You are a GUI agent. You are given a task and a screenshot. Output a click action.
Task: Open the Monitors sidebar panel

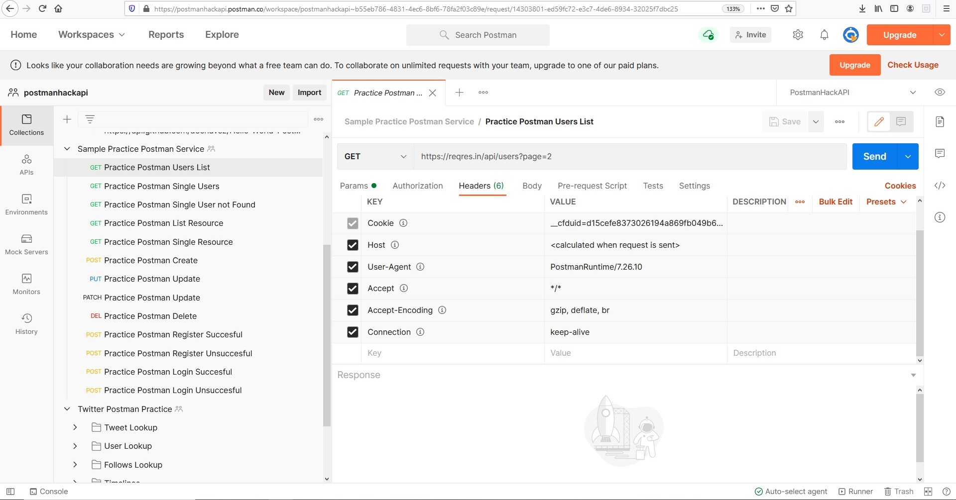tap(26, 284)
